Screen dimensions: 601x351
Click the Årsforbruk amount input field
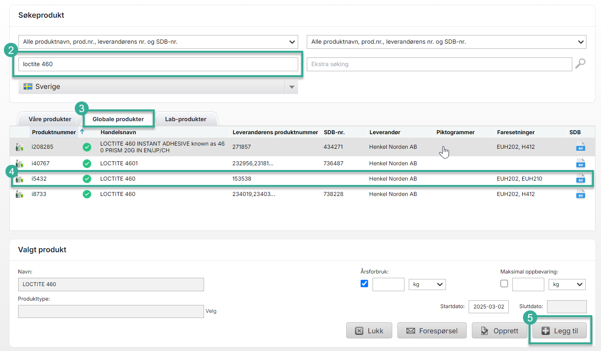pos(388,284)
